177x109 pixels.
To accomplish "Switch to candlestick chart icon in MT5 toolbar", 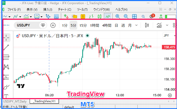I will [x=99, y=17].
